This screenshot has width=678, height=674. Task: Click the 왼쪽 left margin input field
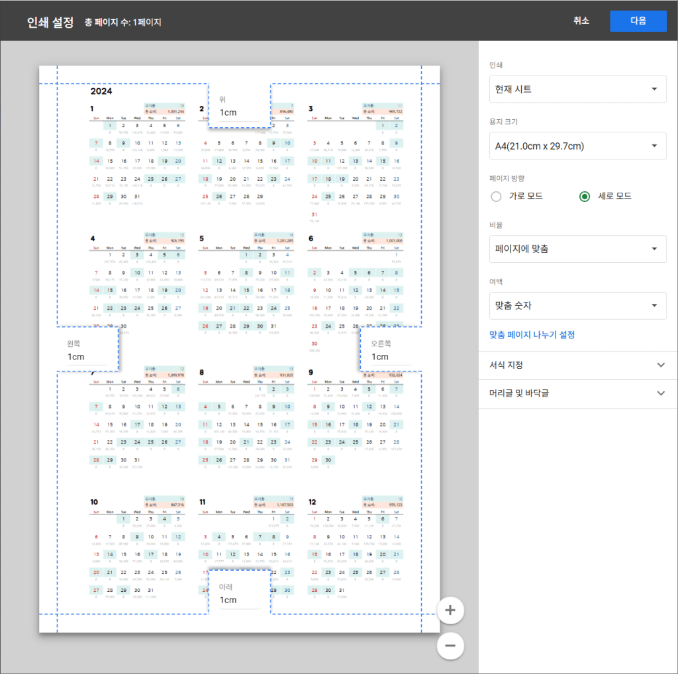tap(87, 357)
